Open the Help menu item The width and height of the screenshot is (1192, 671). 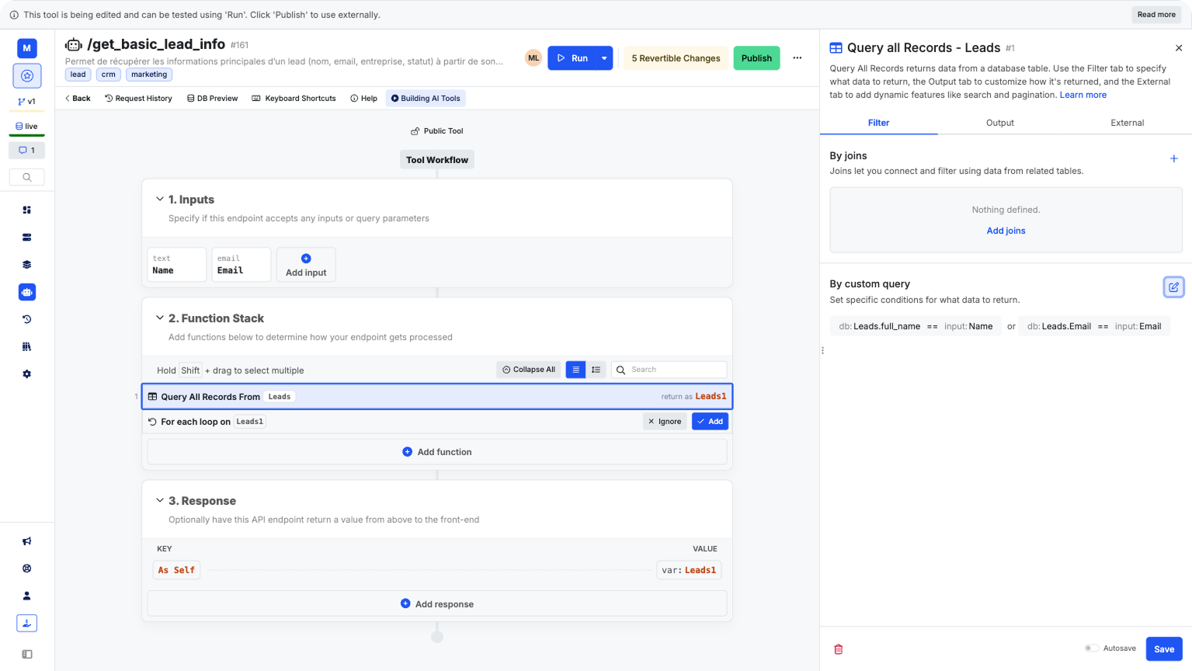click(x=363, y=99)
